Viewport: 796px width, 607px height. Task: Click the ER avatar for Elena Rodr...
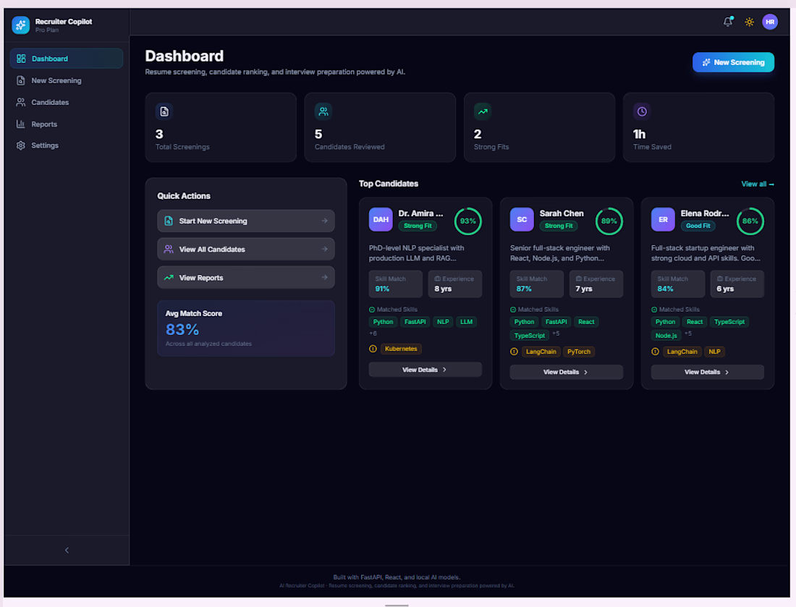point(663,220)
